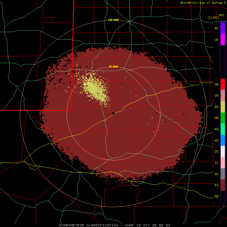The width and height of the screenshot is (227, 227).
Task: Click the 'BI' legend label
Action: (x=216, y=185)
